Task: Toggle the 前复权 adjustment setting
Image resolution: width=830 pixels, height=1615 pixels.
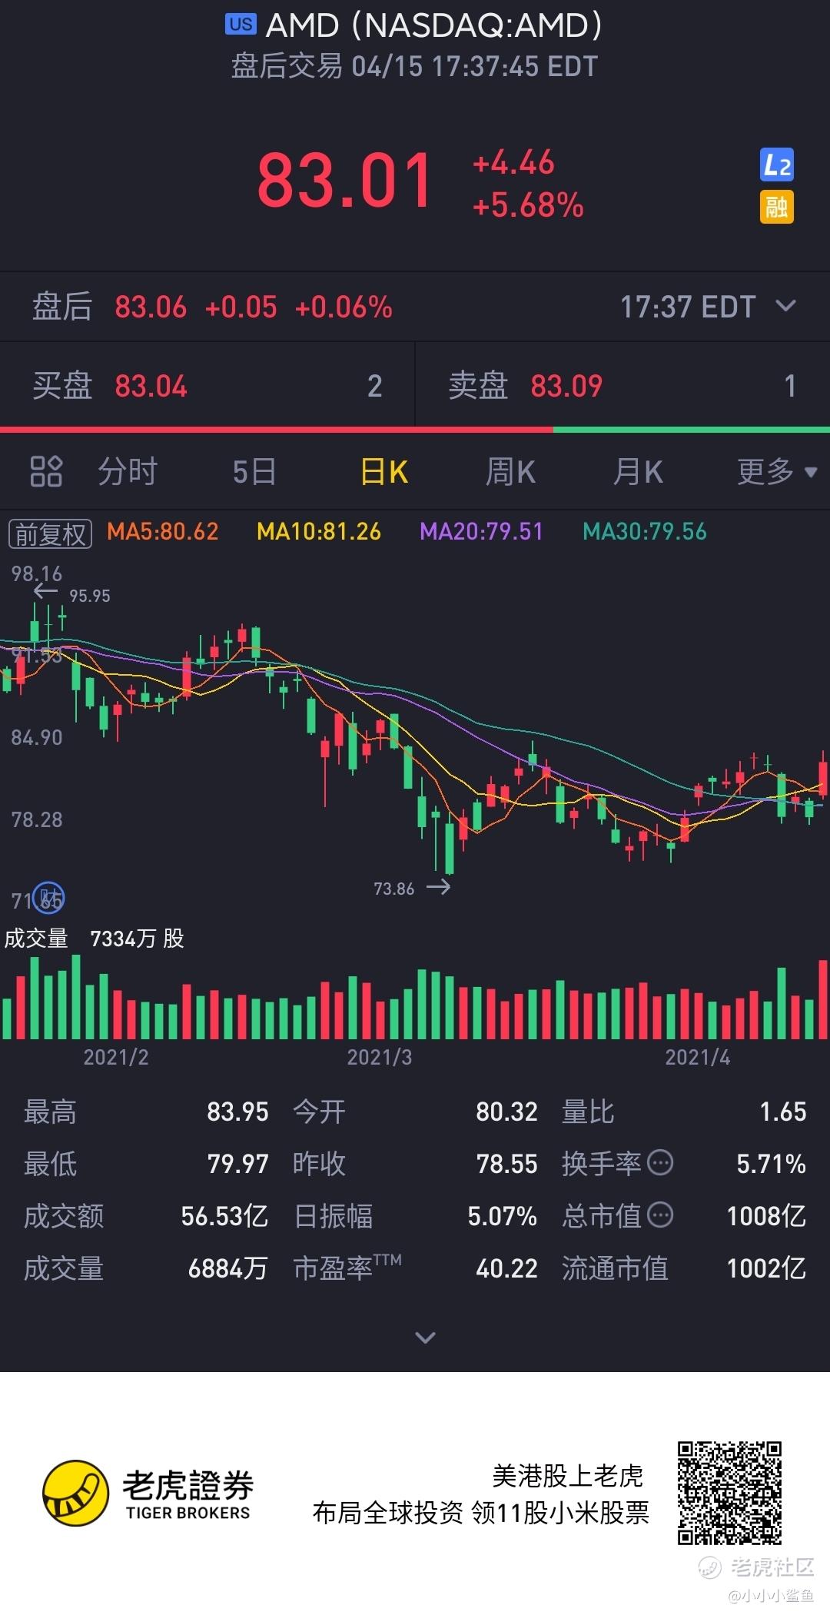Action: (50, 533)
